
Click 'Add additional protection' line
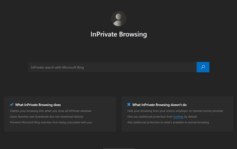168,122
